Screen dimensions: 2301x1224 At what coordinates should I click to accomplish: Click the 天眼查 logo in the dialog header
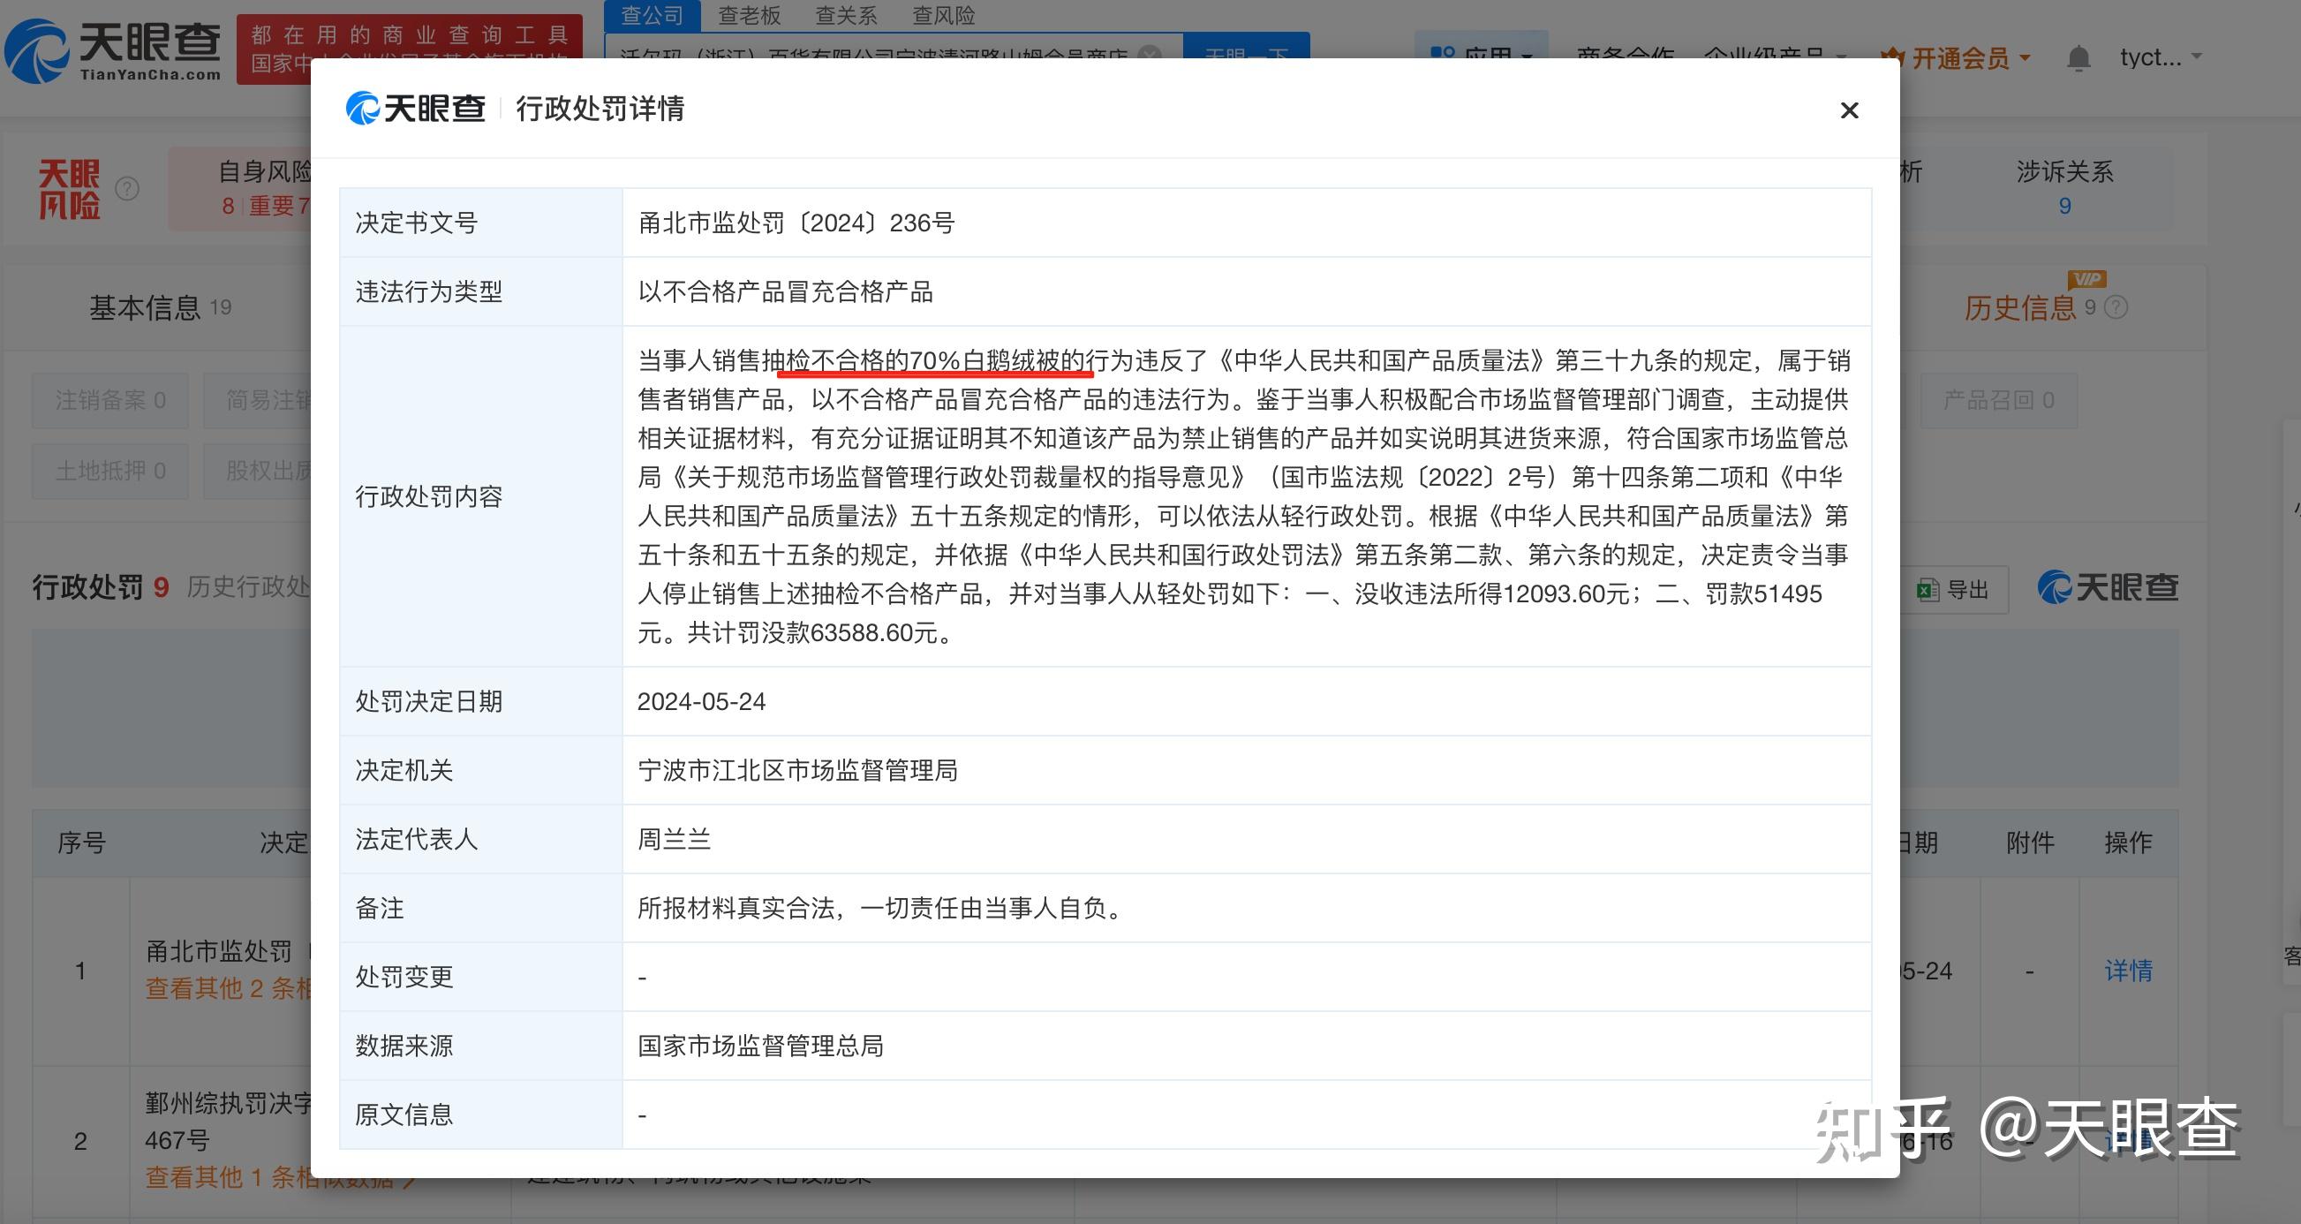point(415,108)
